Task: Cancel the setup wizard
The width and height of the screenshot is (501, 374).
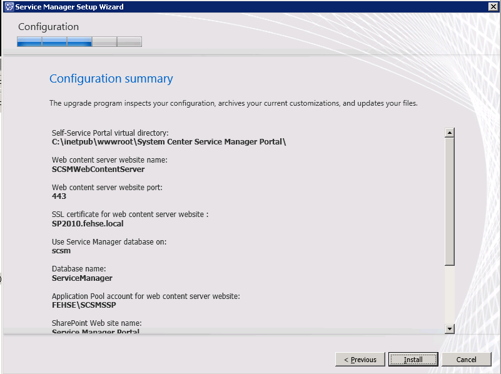Action: [x=466, y=360]
